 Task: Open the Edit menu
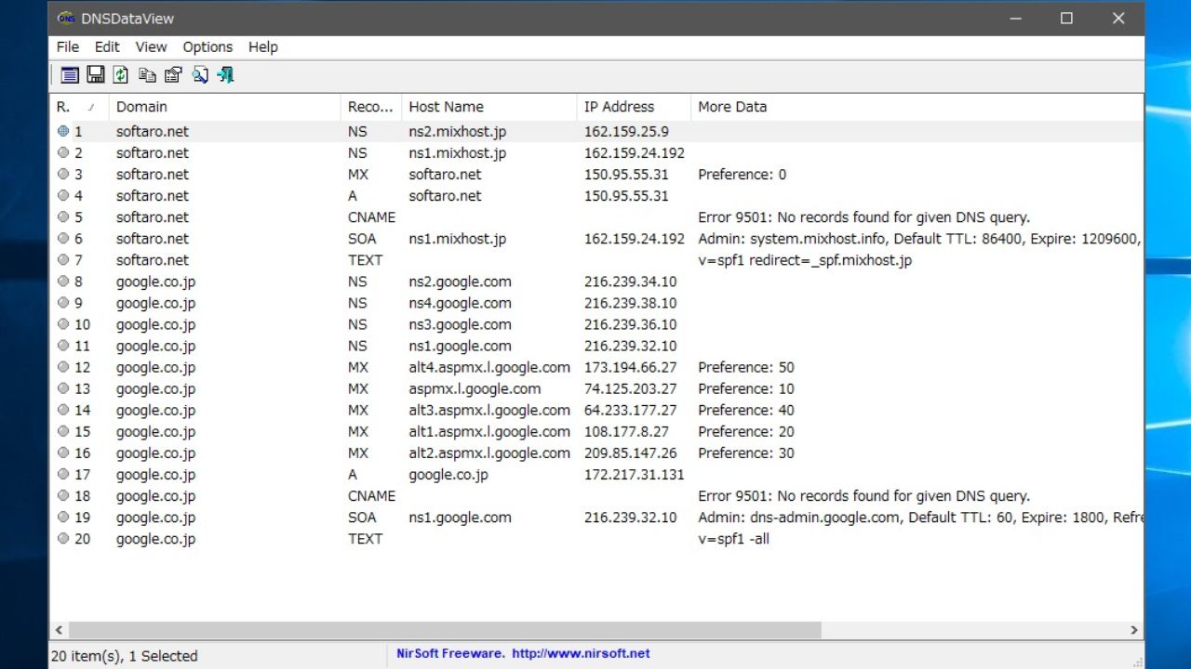107,47
